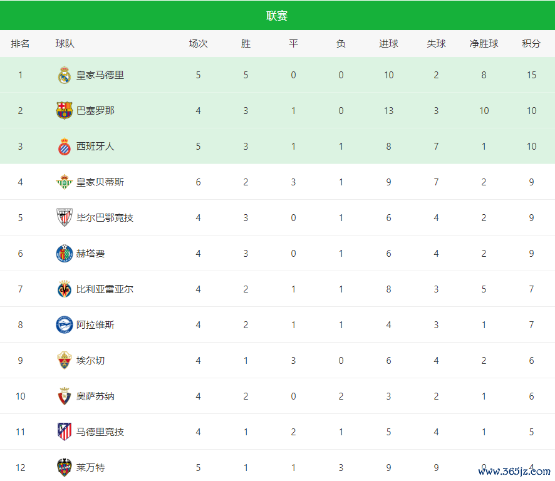The image size is (555, 481).
Task: Click the Barcelona club crest
Action: 65,111
